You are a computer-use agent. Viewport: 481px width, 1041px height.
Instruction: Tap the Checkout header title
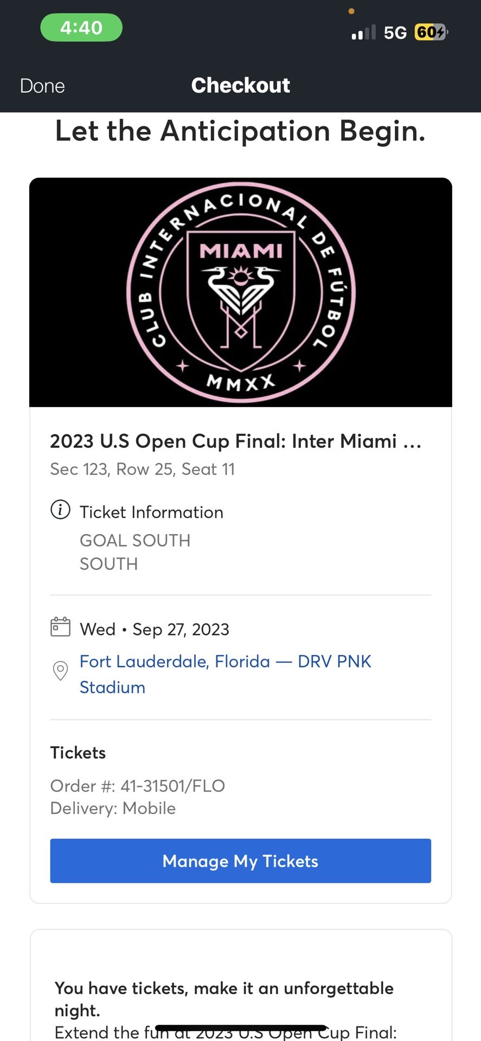240,86
